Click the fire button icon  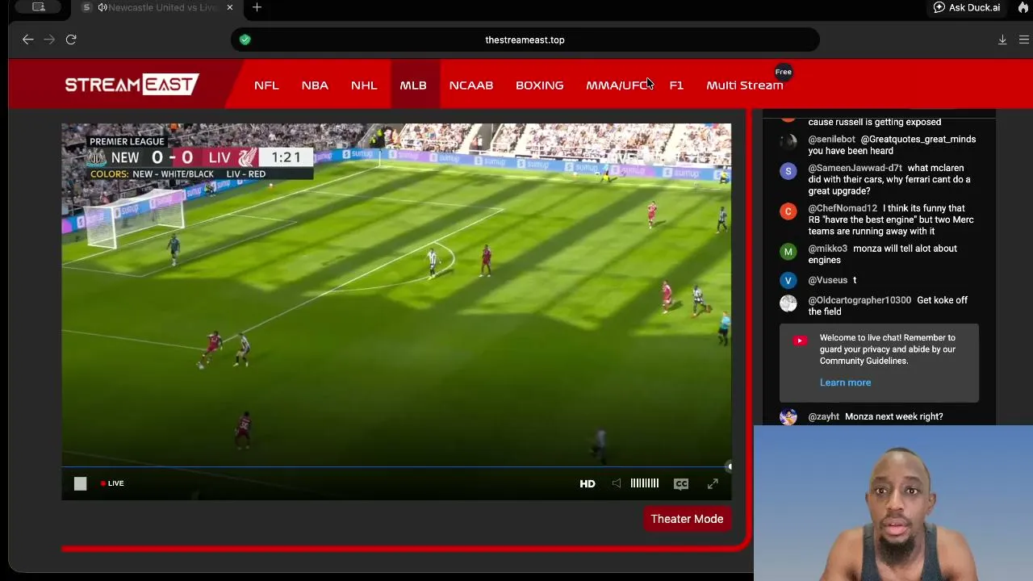pyautogui.click(x=1023, y=7)
